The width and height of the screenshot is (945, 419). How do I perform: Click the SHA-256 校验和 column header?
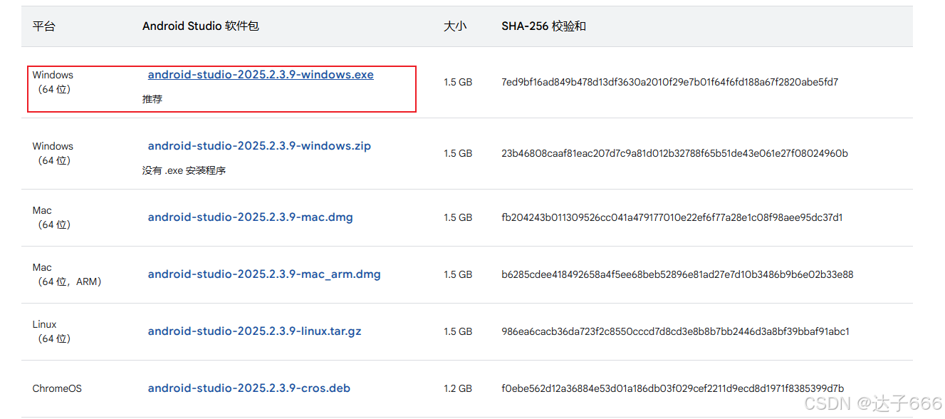point(544,26)
